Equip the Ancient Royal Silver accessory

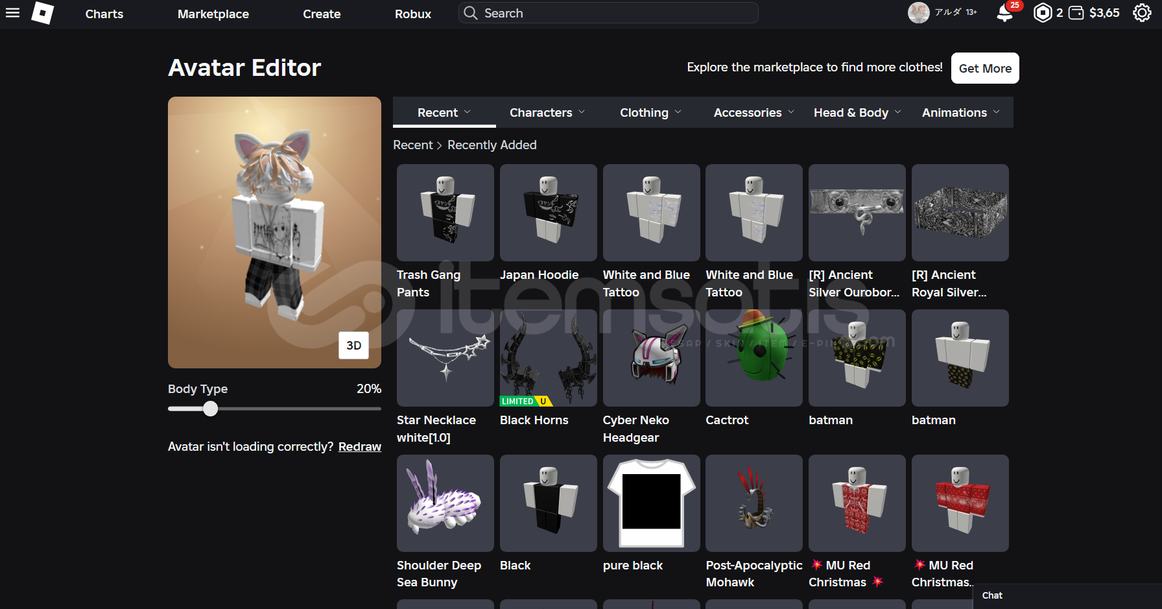pyautogui.click(x=960, y=213)
